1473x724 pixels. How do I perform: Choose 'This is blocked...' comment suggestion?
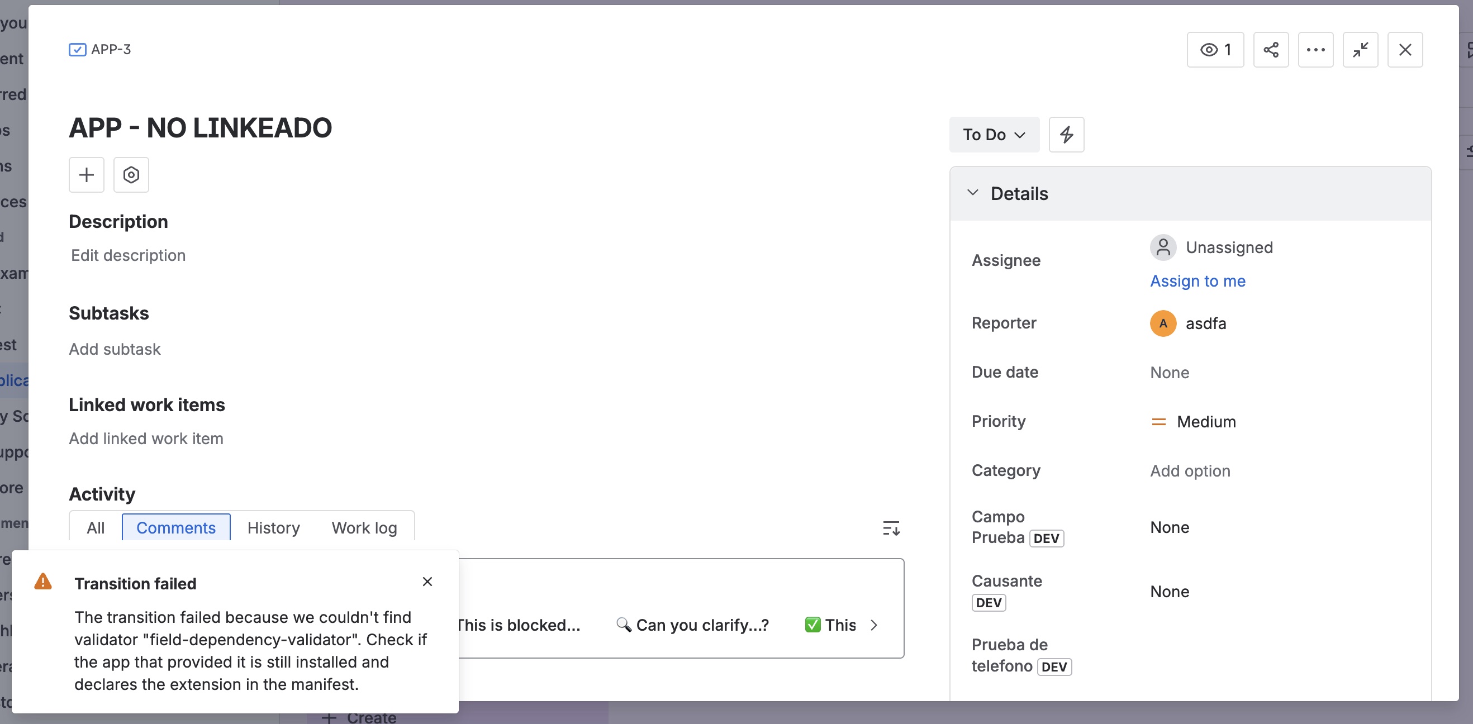(518, 625)
